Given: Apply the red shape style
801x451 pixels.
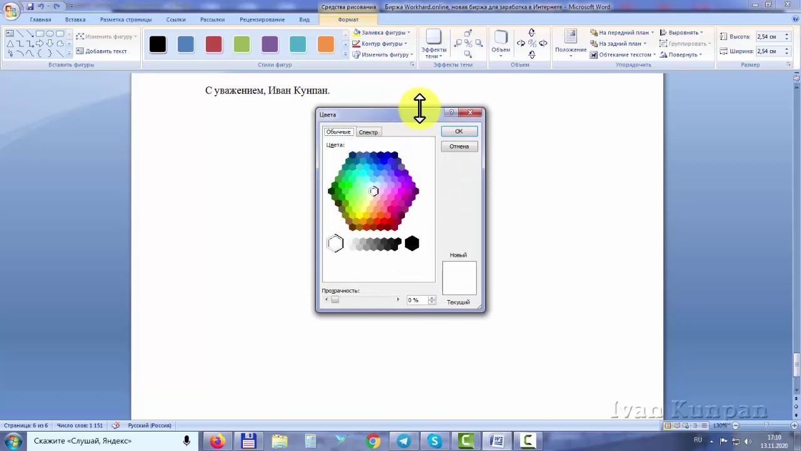Looking at the screenshot, I should [213, 44].
